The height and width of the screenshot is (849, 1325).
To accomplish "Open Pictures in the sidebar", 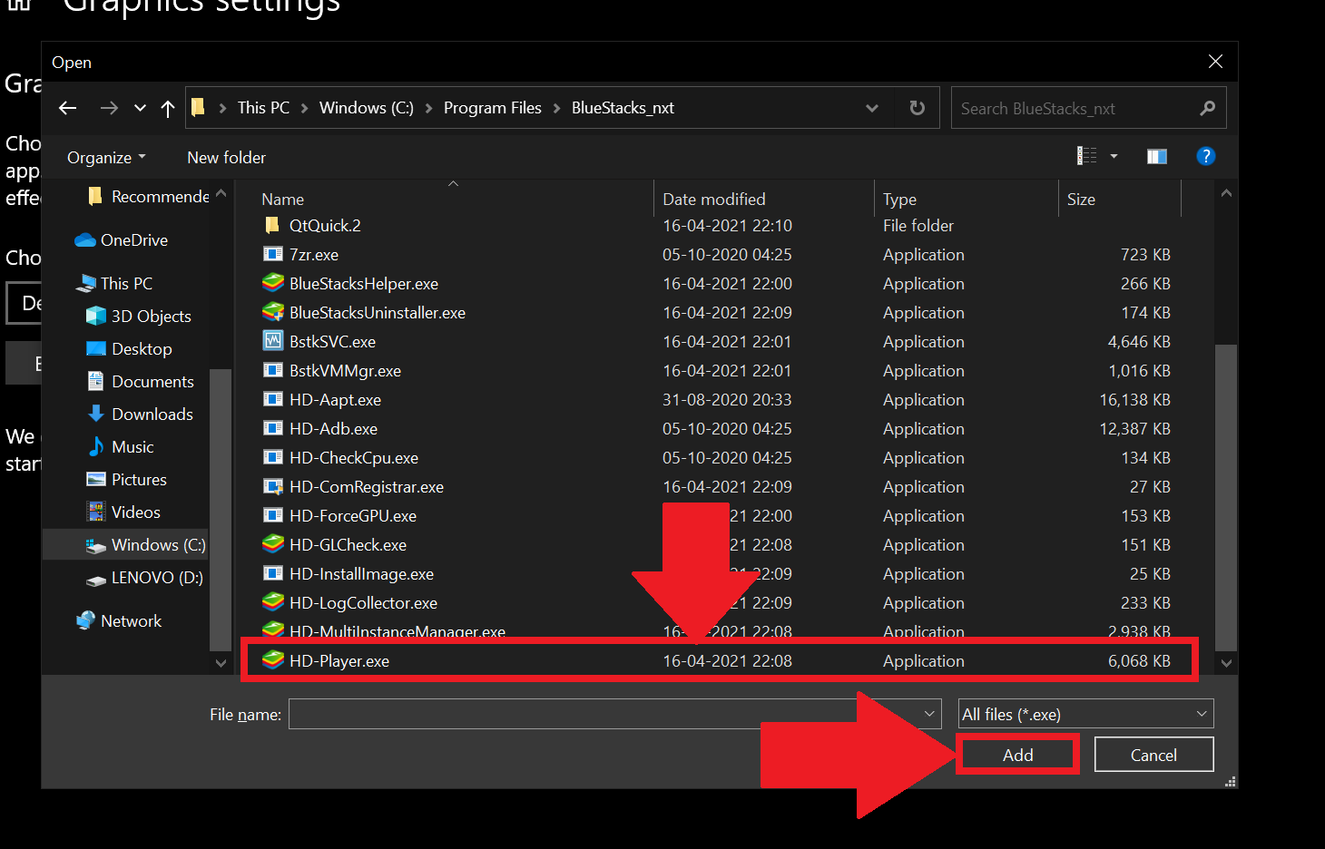I will tap(126, 480).
